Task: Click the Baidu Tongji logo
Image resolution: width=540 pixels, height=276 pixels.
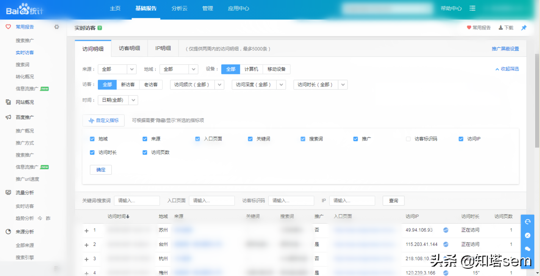Action: coord(25,9)
